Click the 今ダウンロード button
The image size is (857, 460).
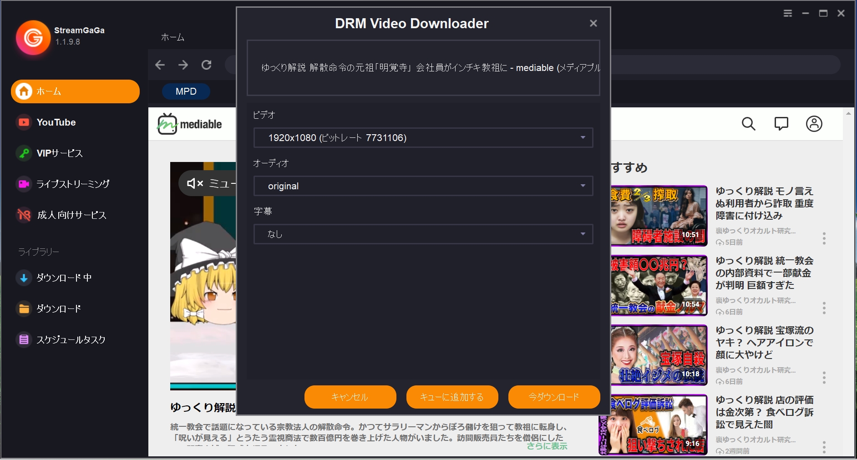point(553,397)
